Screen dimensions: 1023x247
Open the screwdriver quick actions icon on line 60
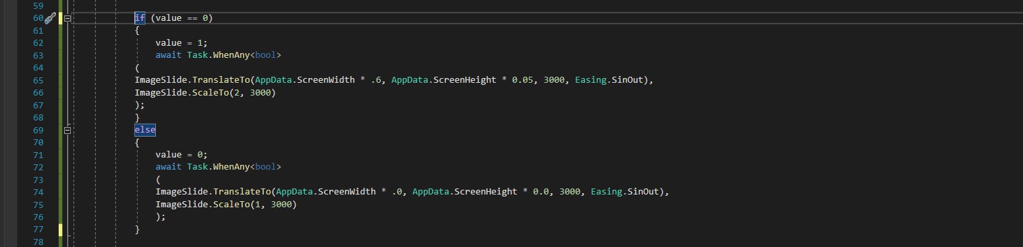click(50, 19)
